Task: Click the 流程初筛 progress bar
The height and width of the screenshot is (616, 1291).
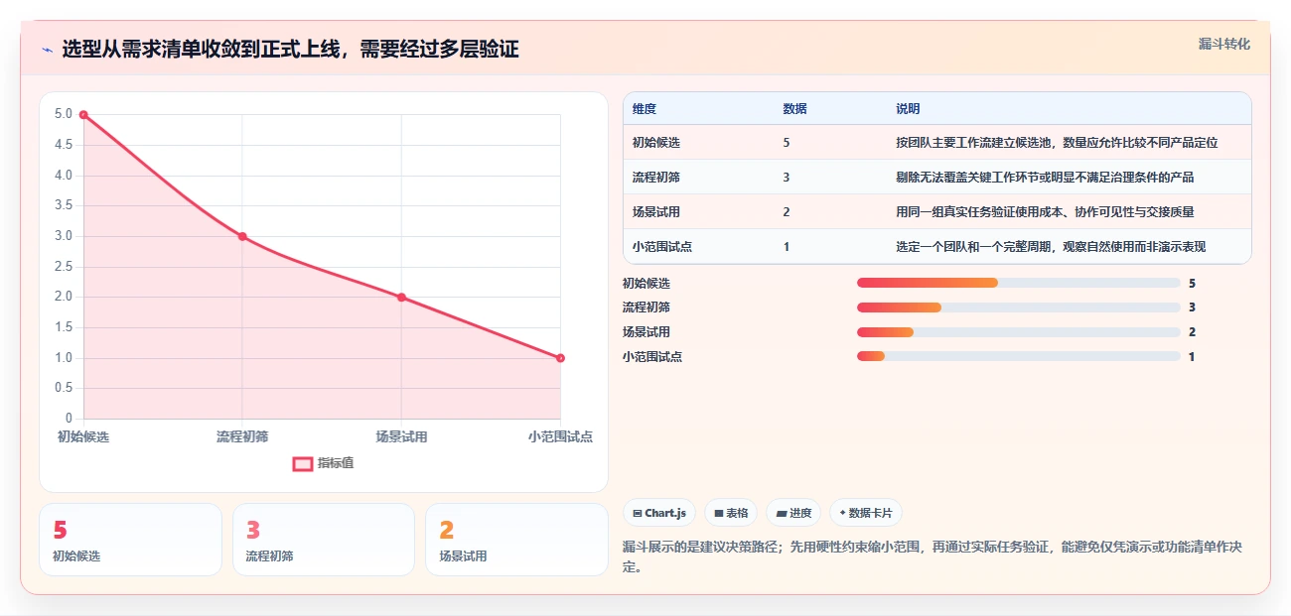Action: click(x=1019, y=308)
